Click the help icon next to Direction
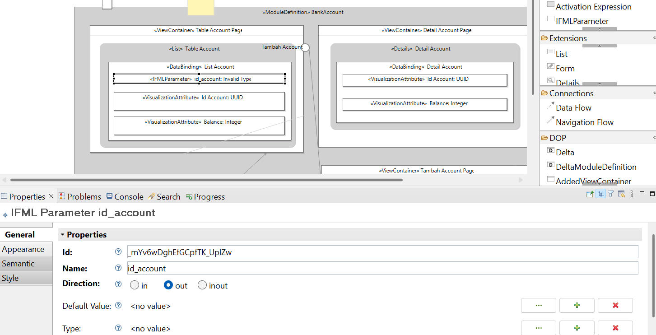Image resolution: width=656 pixels, height=335 pixels. pyautogui.click(x=118, y=284)
